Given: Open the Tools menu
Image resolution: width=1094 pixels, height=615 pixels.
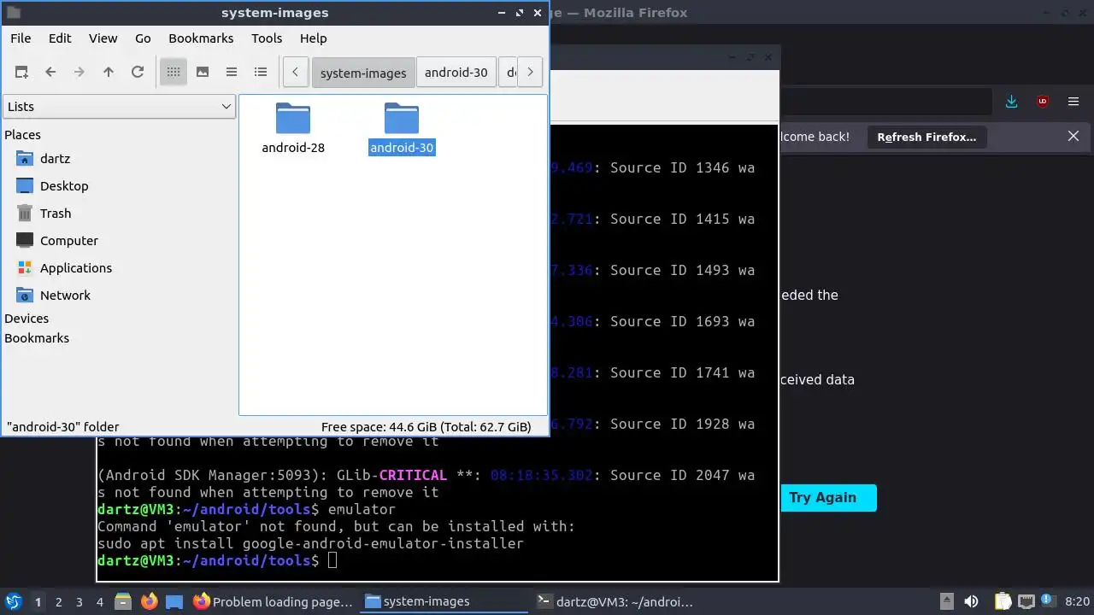Looking at the screenshot, I should [267, 38].
